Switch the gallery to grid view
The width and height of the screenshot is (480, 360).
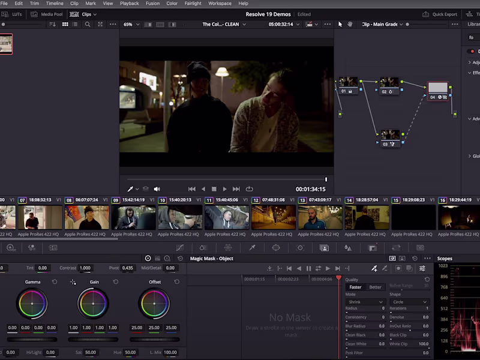point(65,25)
